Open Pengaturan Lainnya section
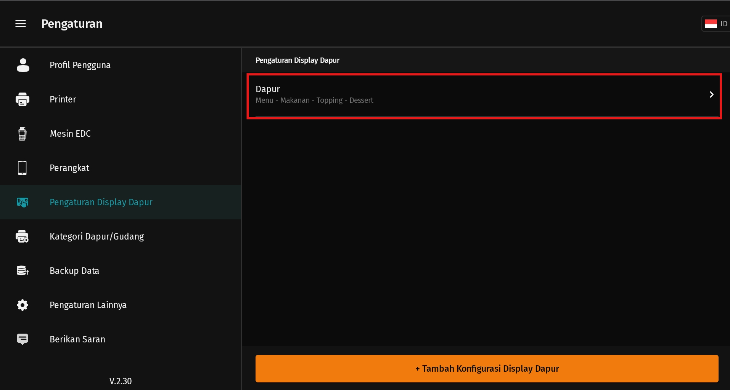730x390 pixels. pyautogui.click(x=88, y=305)
